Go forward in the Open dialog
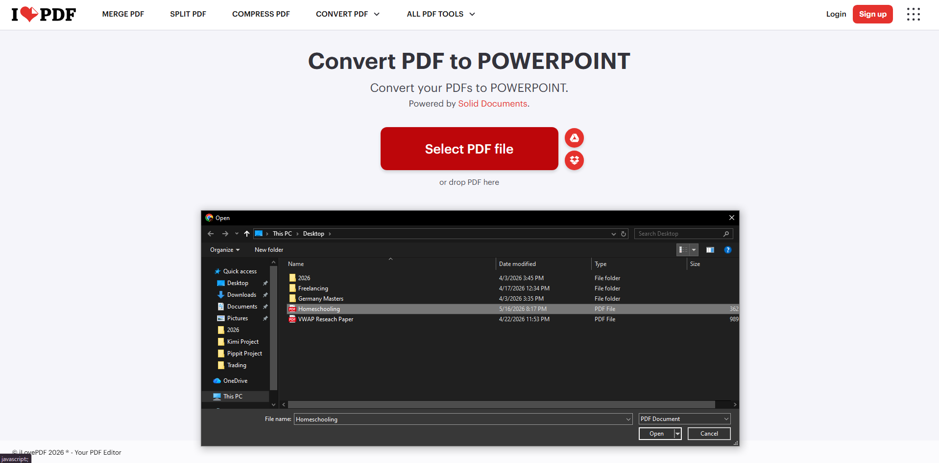The height and width of the screenshot is (463, 939). point(225,234)
